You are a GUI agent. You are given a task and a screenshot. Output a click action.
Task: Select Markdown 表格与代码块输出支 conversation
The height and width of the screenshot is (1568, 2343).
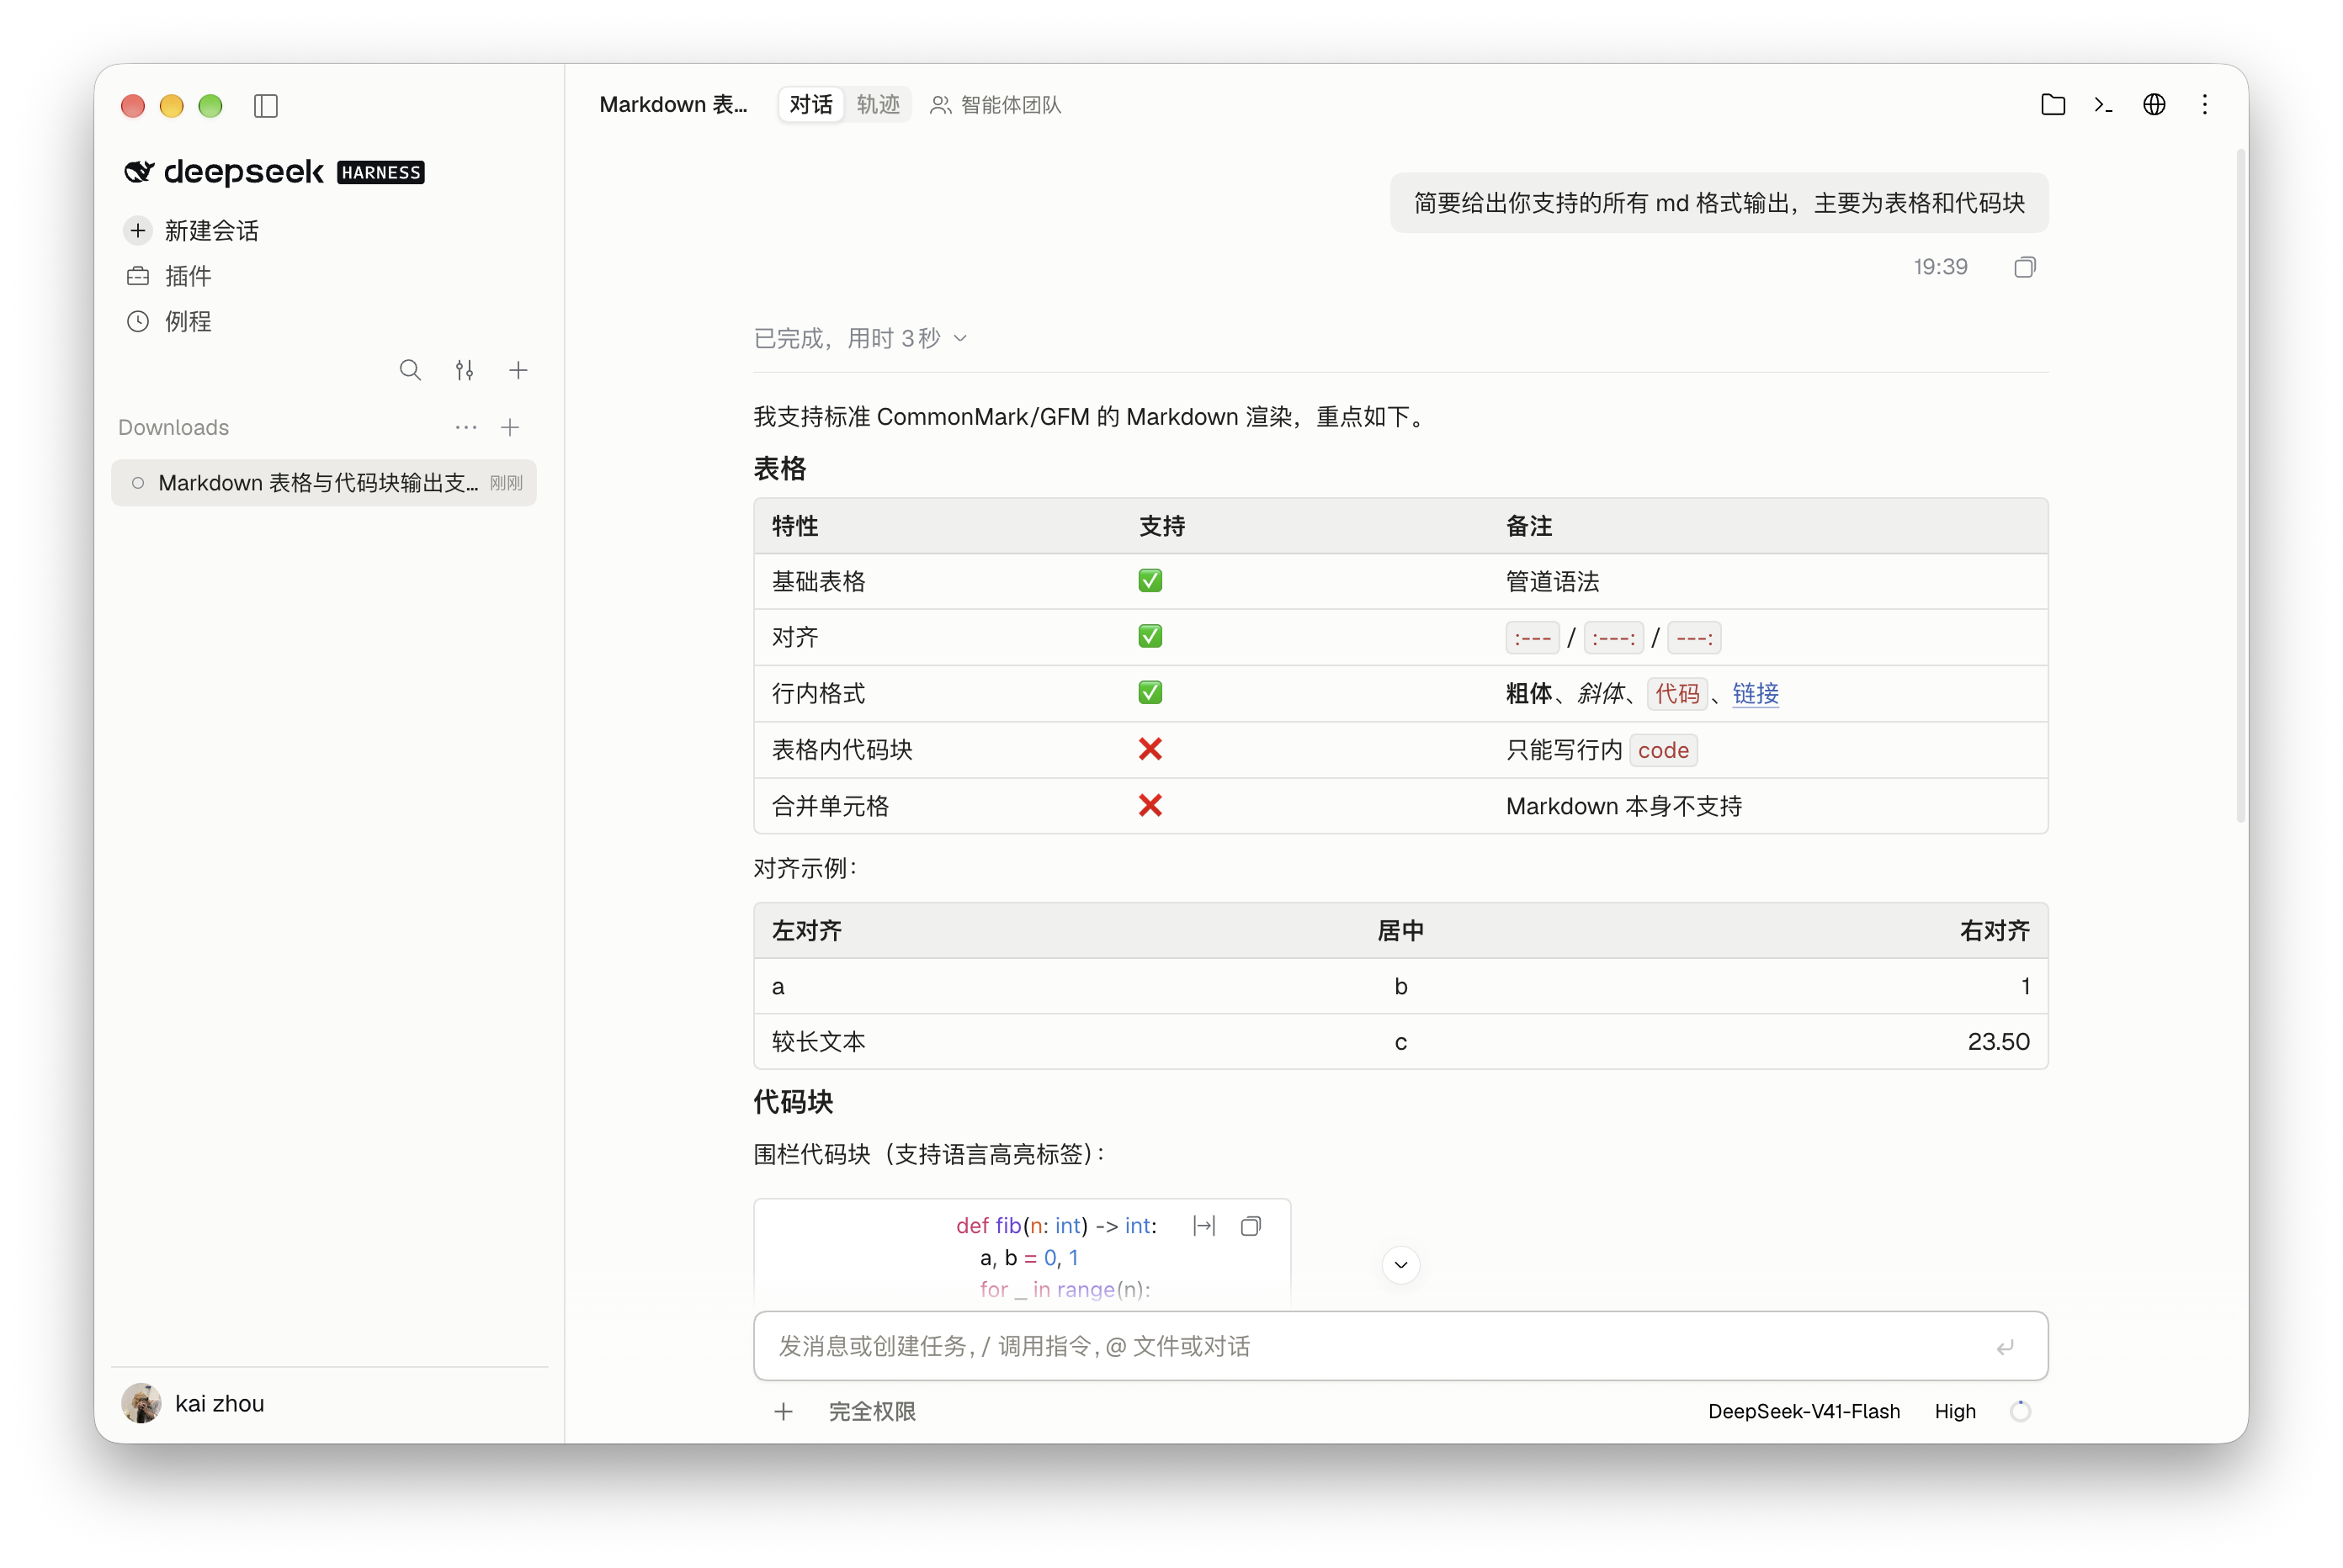[324, 483]
